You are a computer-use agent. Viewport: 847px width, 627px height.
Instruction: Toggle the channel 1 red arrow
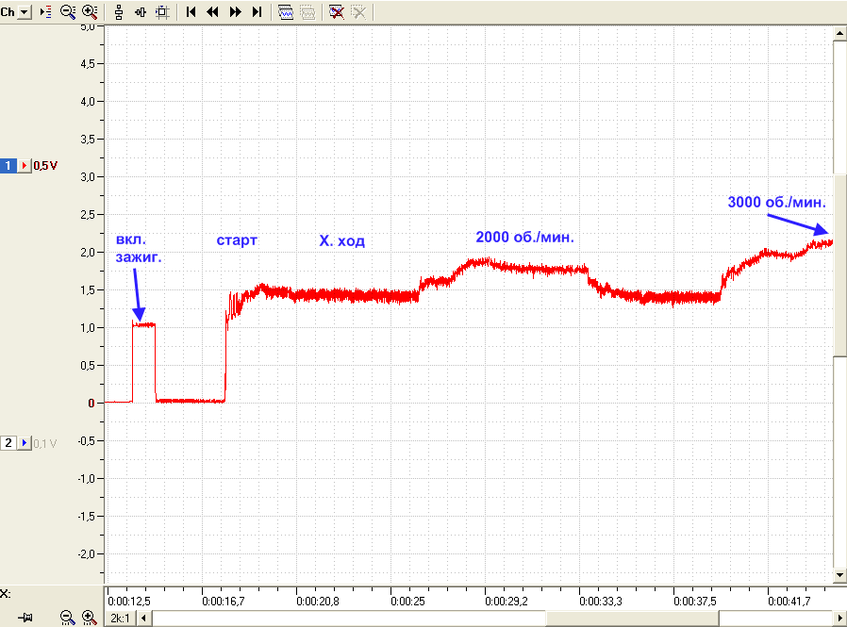[x=25, y=165]
